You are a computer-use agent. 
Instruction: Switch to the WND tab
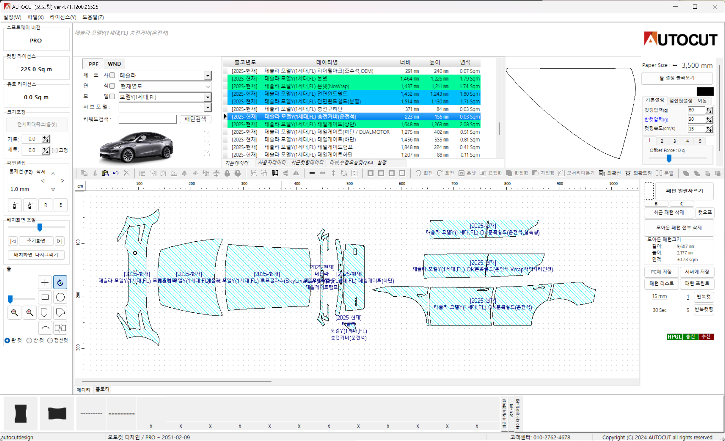point(114,64)
